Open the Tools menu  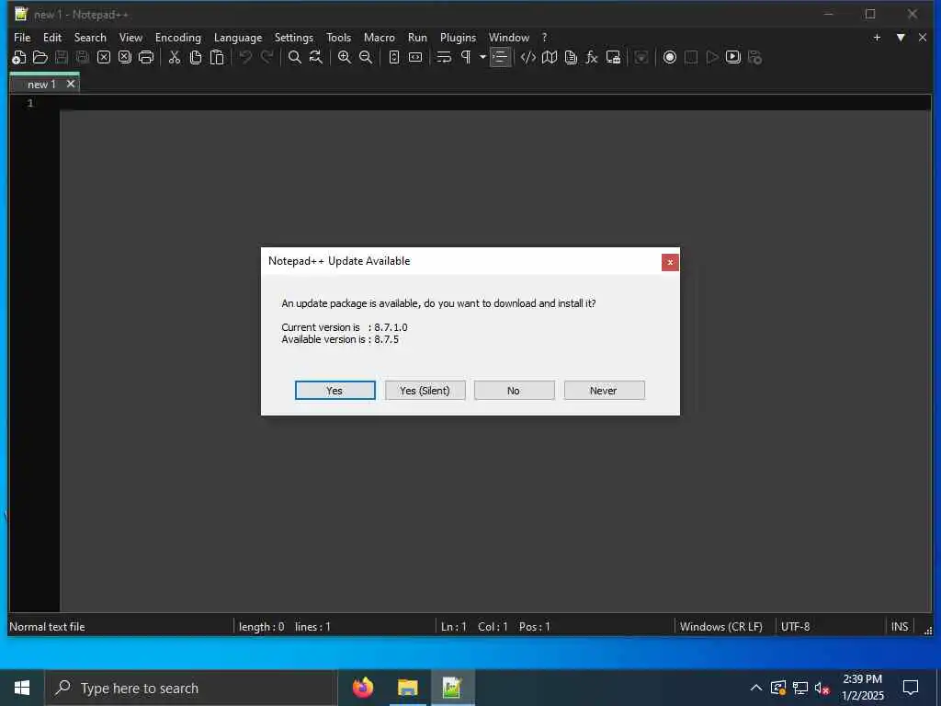pos(338,37)
